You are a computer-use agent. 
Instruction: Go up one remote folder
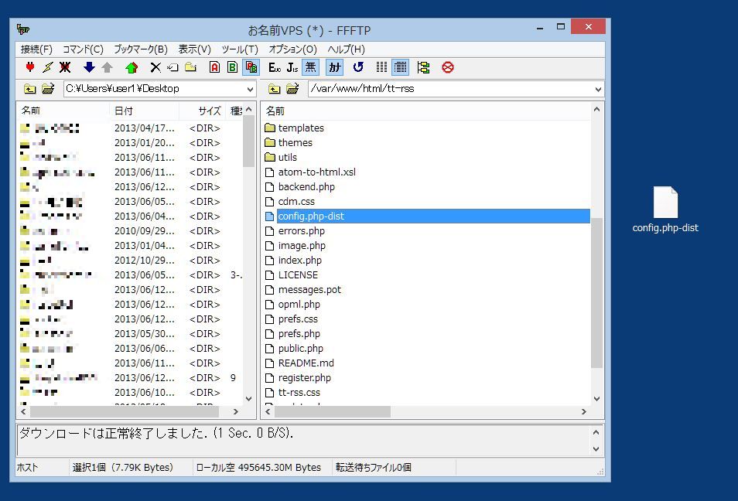pos(275,88)
